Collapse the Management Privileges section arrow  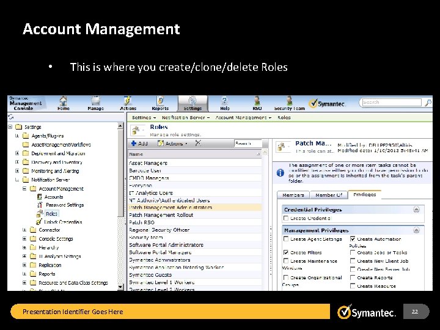pyautogui.click(x=416, y=230)
